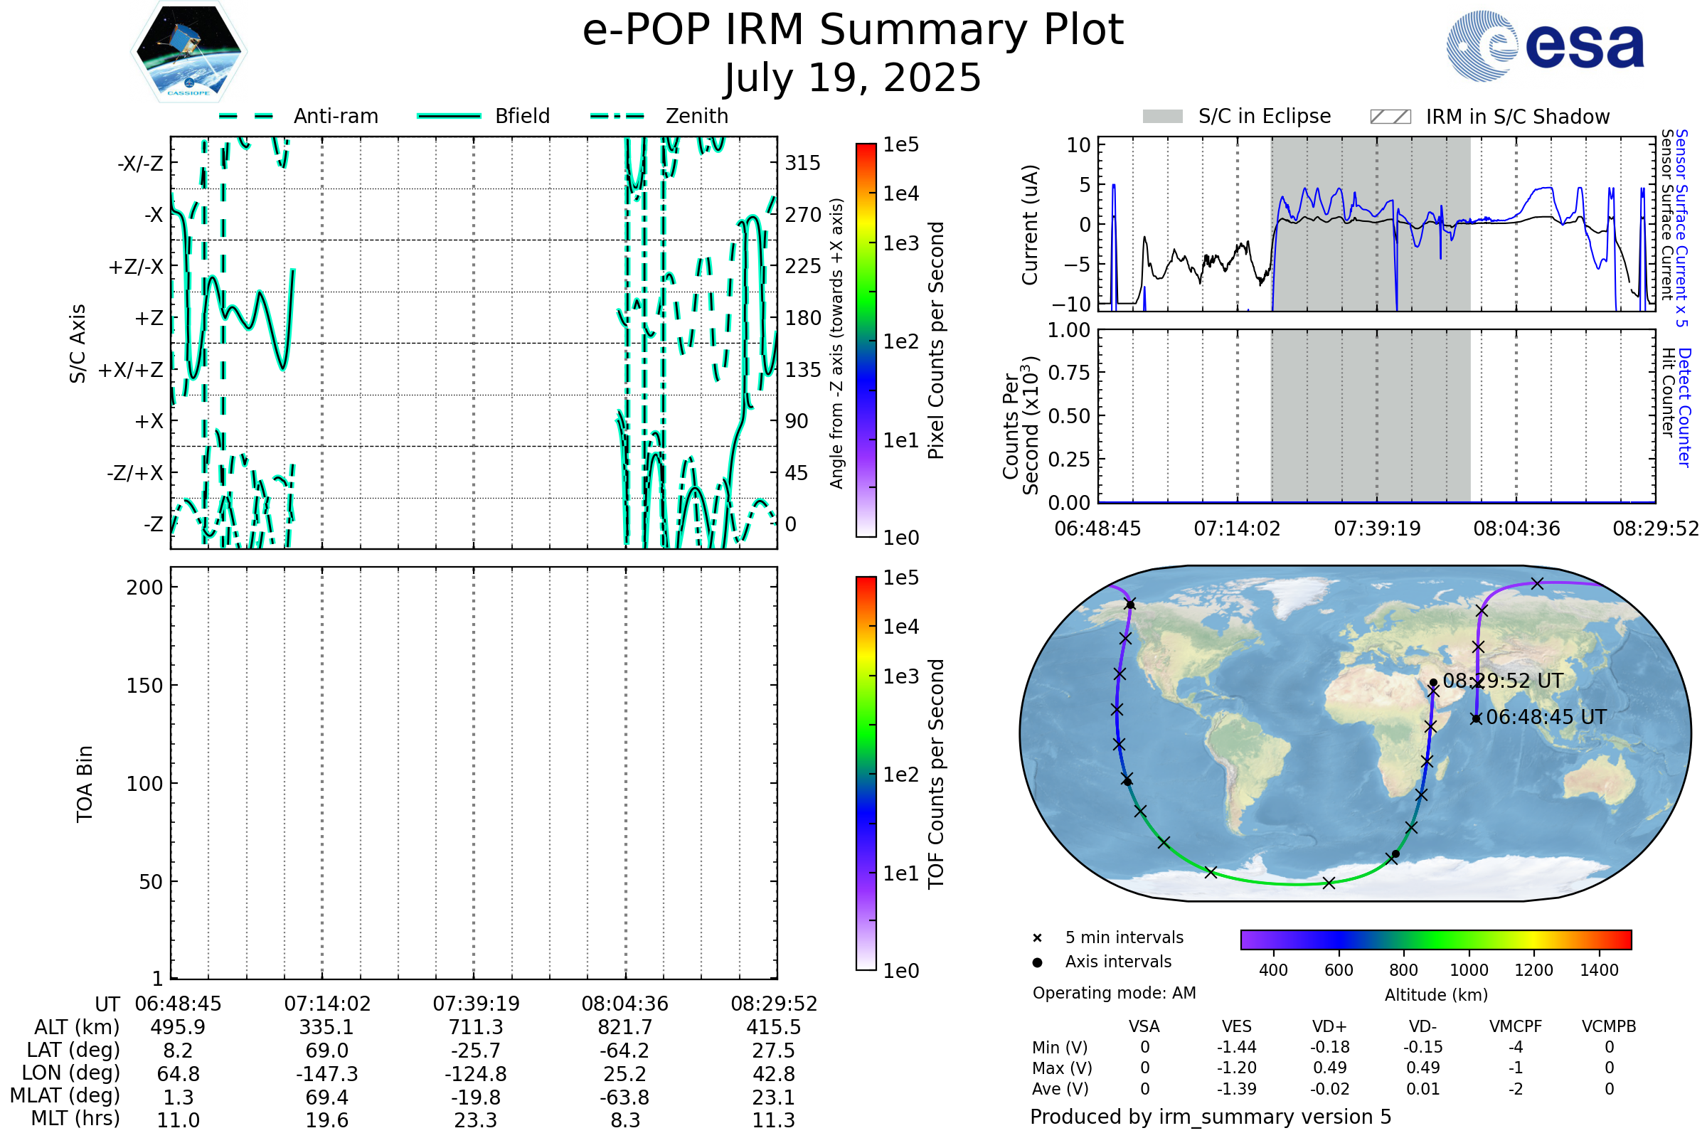Click the Bfield solid legend line

[x=449, y=116]
